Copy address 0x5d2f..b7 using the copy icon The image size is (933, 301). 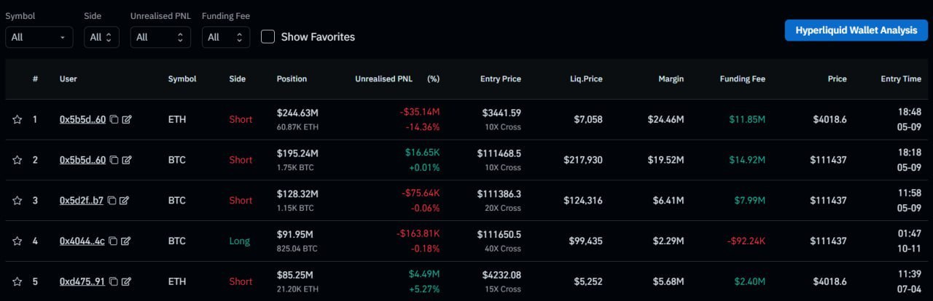pyautogui.click(x=112, y=201)
